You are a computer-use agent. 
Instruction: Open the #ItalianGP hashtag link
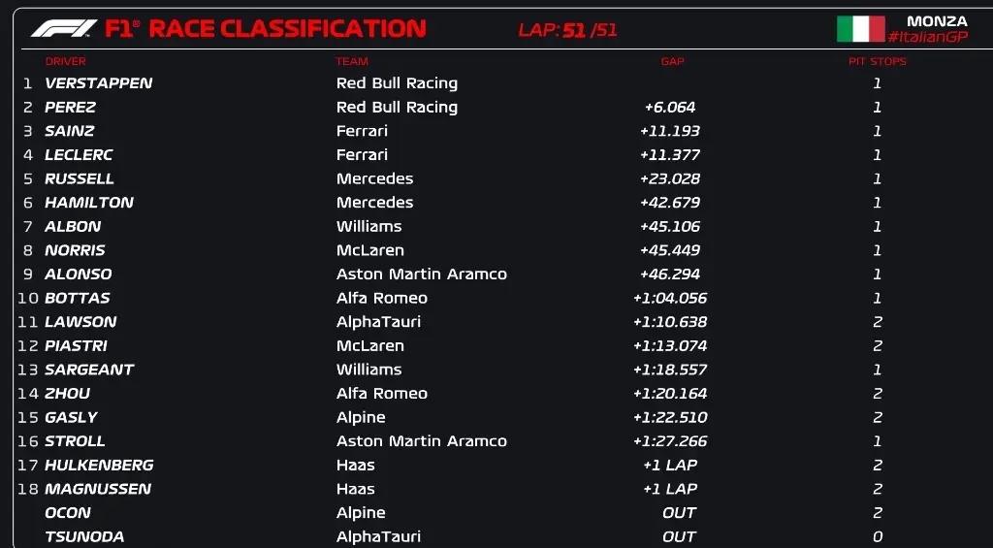tap(927, 37)
